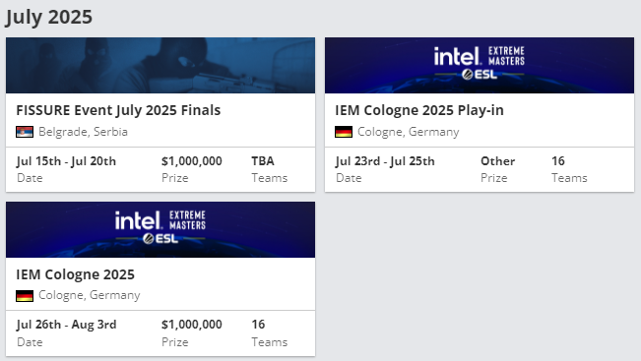641x361 pixels.
Task: Select Jul 15th - Jul 20th date
Action: point(66,161)
